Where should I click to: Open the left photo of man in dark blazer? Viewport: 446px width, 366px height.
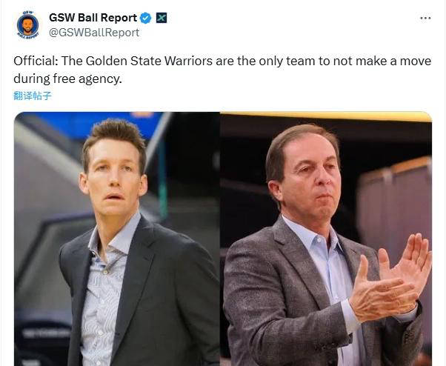point(116,239)
